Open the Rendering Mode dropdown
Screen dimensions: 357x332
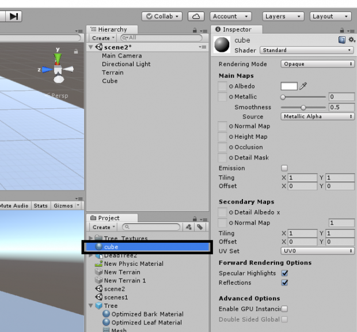tap(318, 64)
